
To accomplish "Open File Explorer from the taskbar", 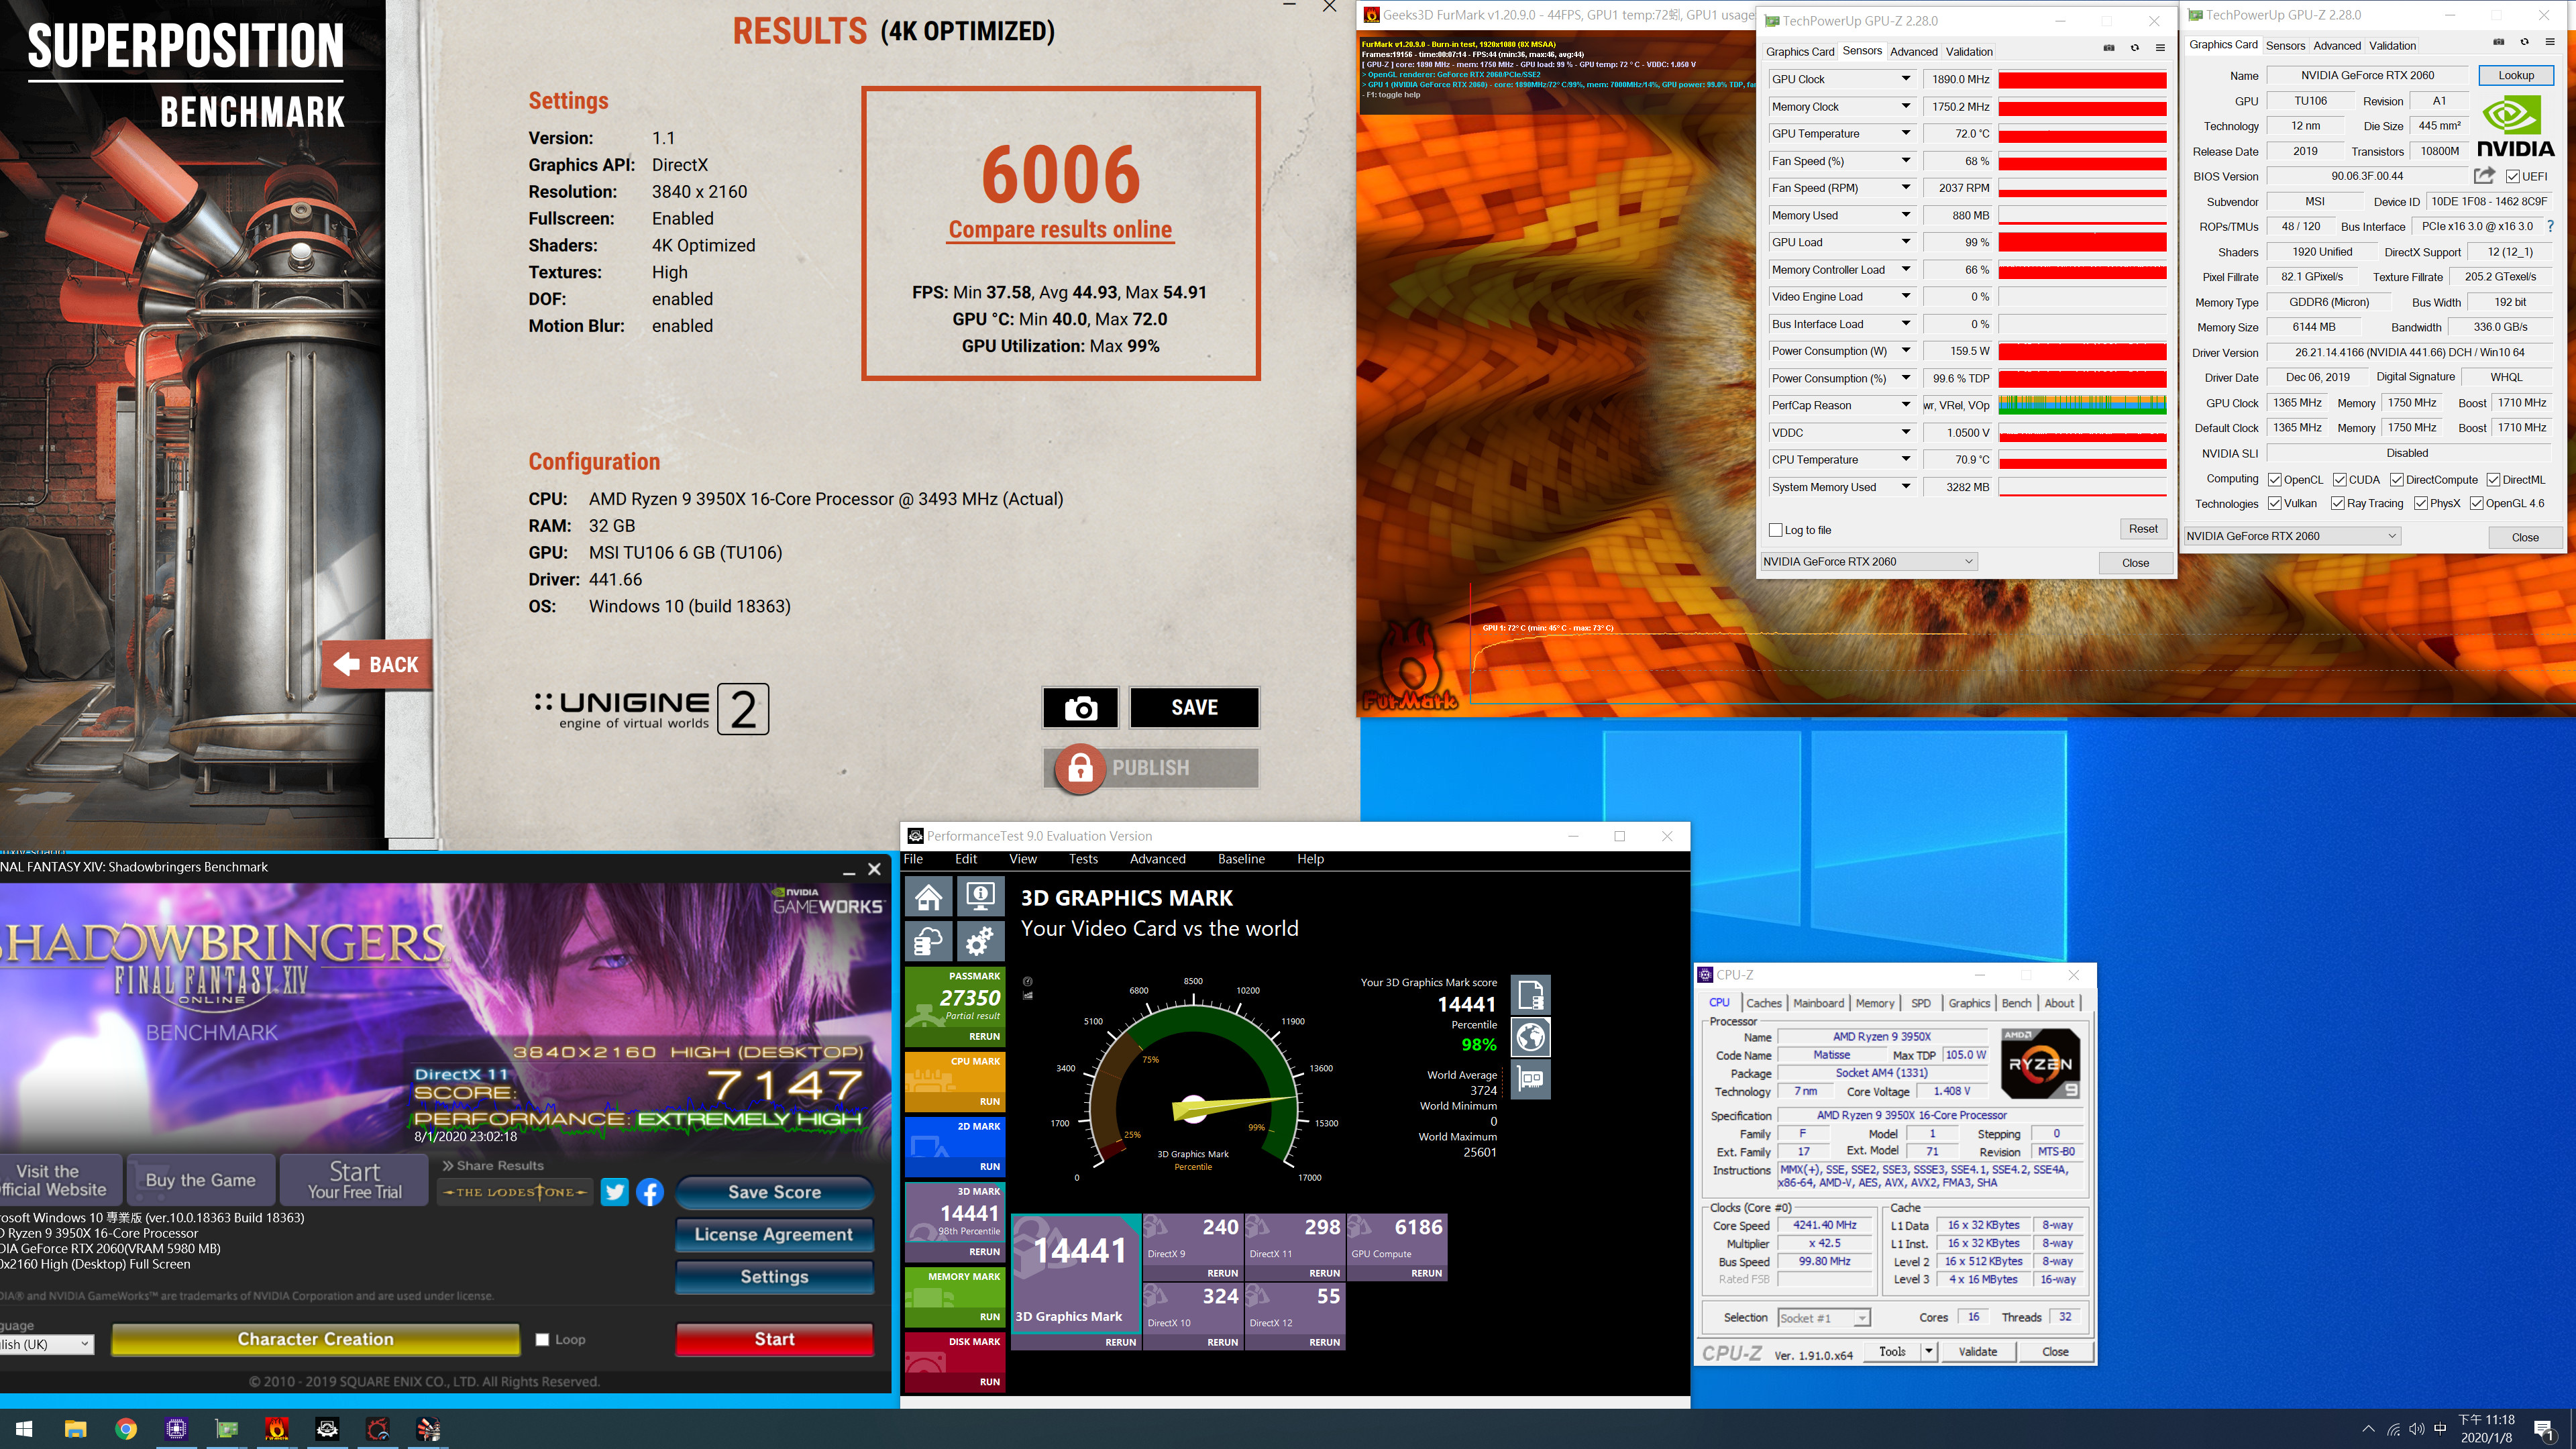I will pos(75,1429).
